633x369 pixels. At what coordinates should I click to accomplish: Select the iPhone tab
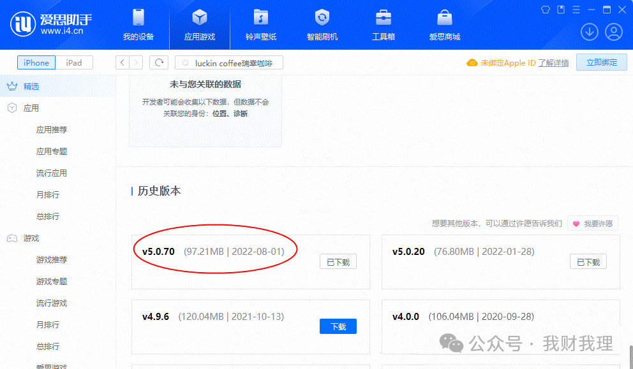click(36, 62)
